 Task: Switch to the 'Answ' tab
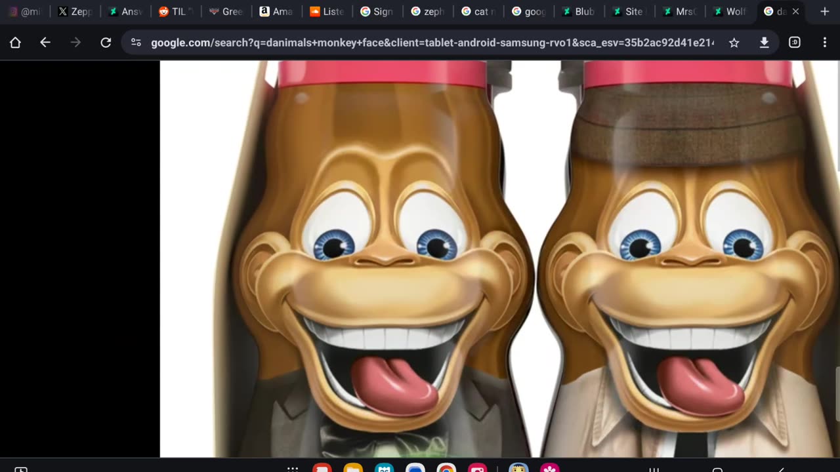[126, 11]
